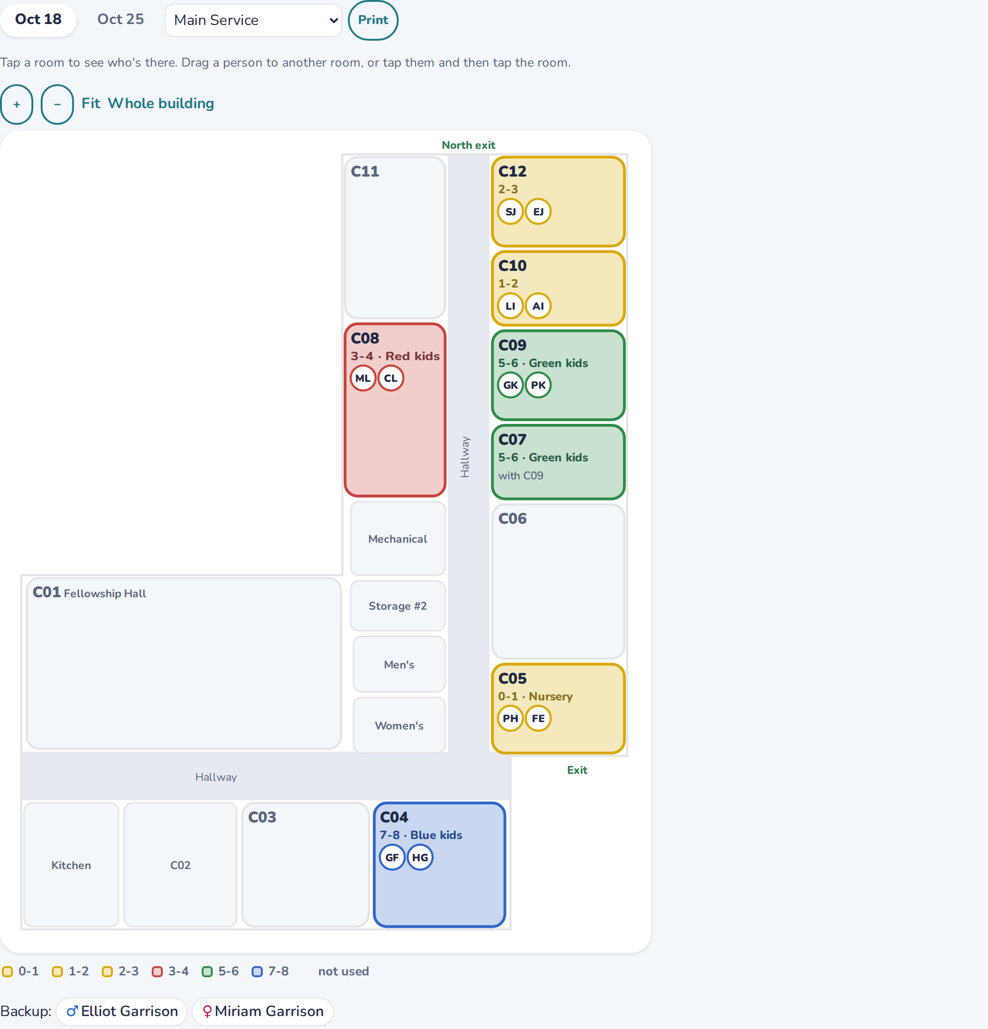988x1029 pixels.
Task: Select the PK badge in C09
Action: point(538,386)
